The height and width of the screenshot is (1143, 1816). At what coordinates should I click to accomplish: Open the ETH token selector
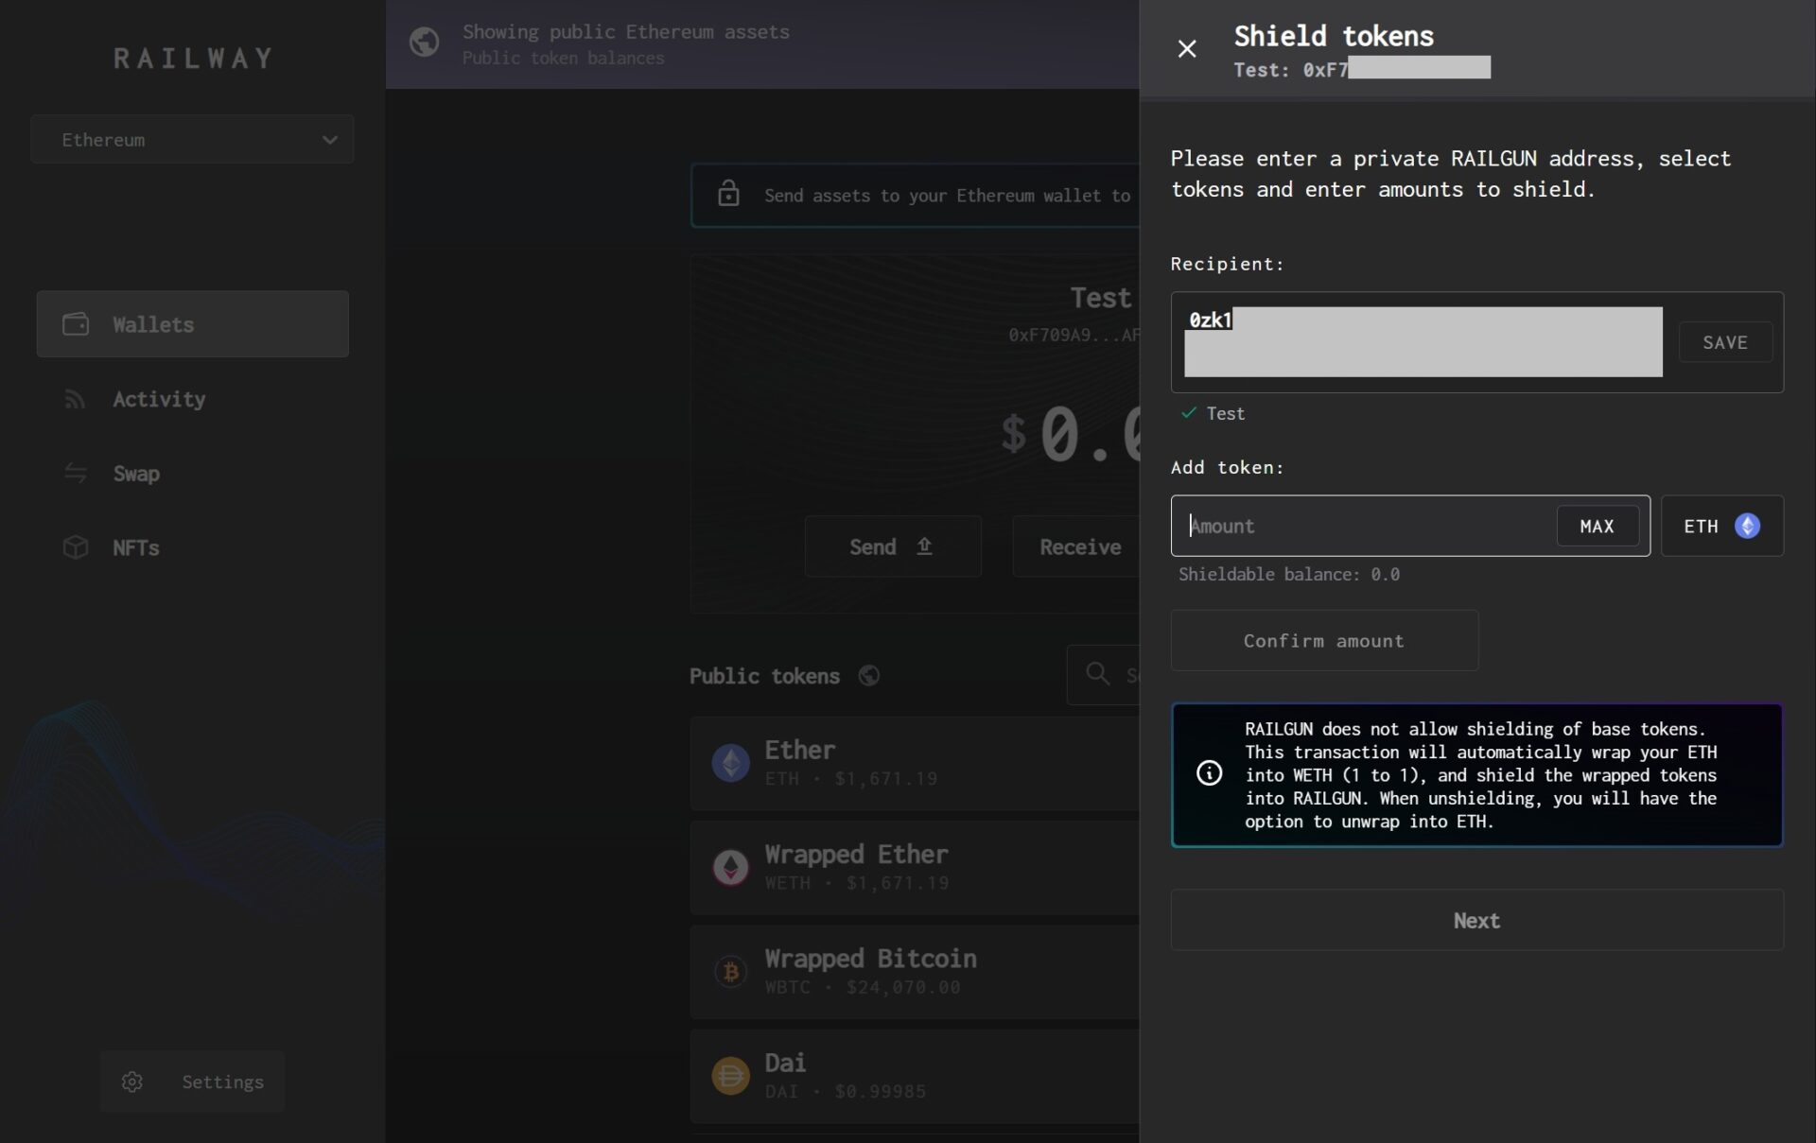click(1721, 526)
